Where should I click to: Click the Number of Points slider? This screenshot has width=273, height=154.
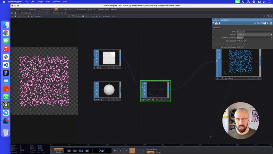[257, 38]
